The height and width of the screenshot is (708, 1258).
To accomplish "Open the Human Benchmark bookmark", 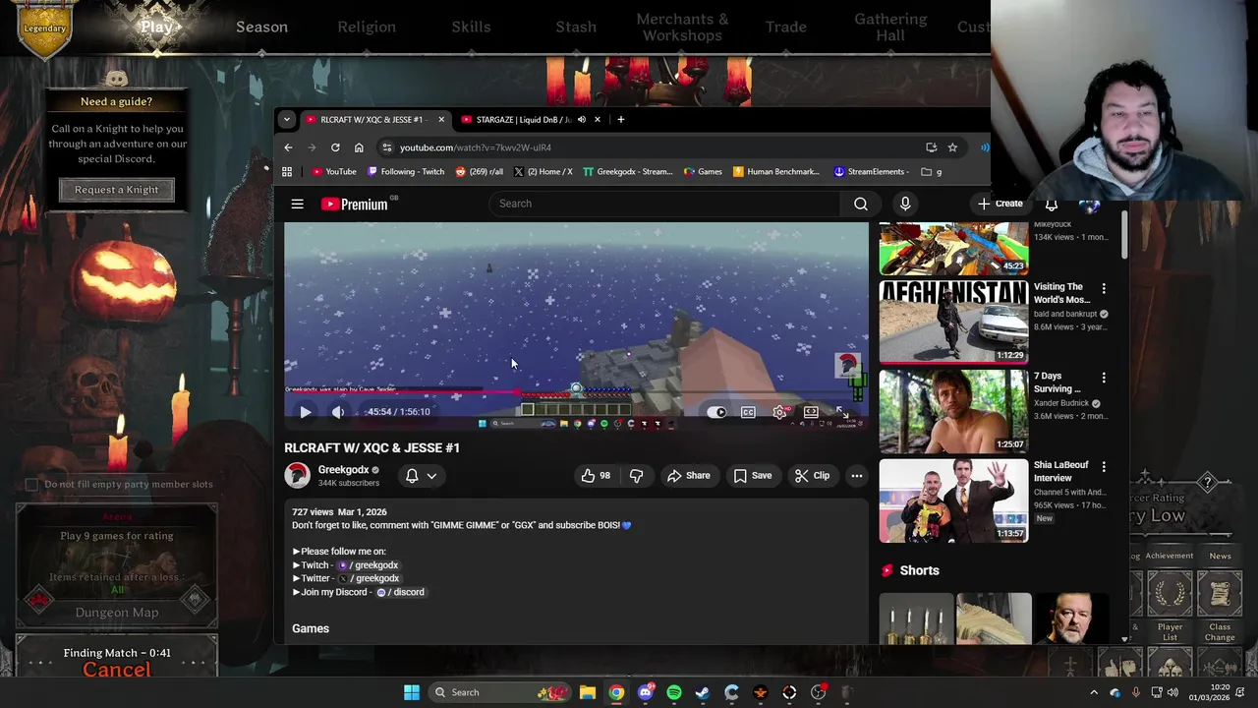I will pos(775,171).
